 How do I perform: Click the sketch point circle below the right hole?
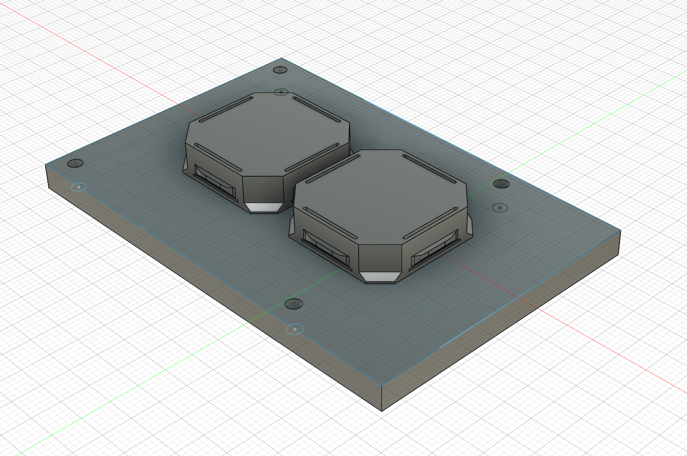point(500,208)
